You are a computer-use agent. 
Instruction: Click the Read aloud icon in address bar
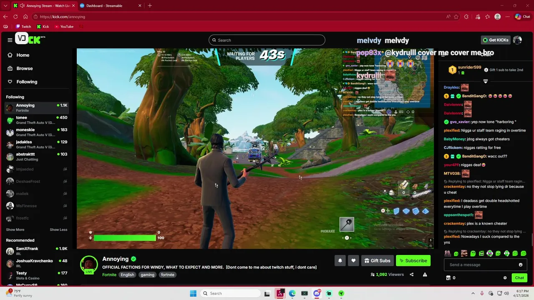pyautogui.click(x=448, y=17)
